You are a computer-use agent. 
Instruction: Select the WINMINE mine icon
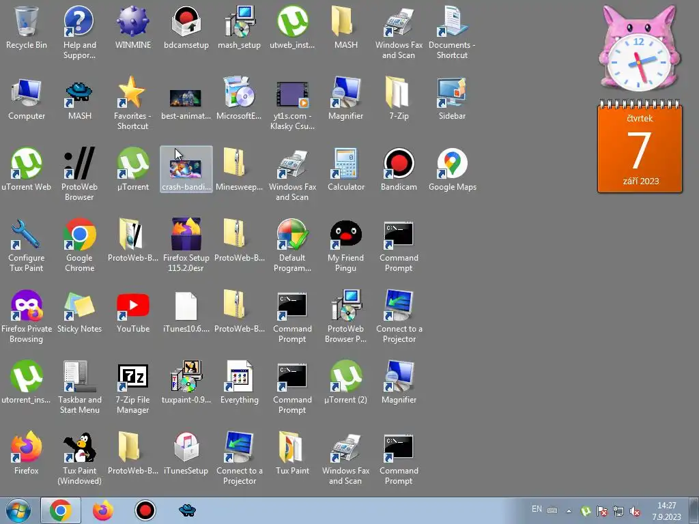[133, 27]
